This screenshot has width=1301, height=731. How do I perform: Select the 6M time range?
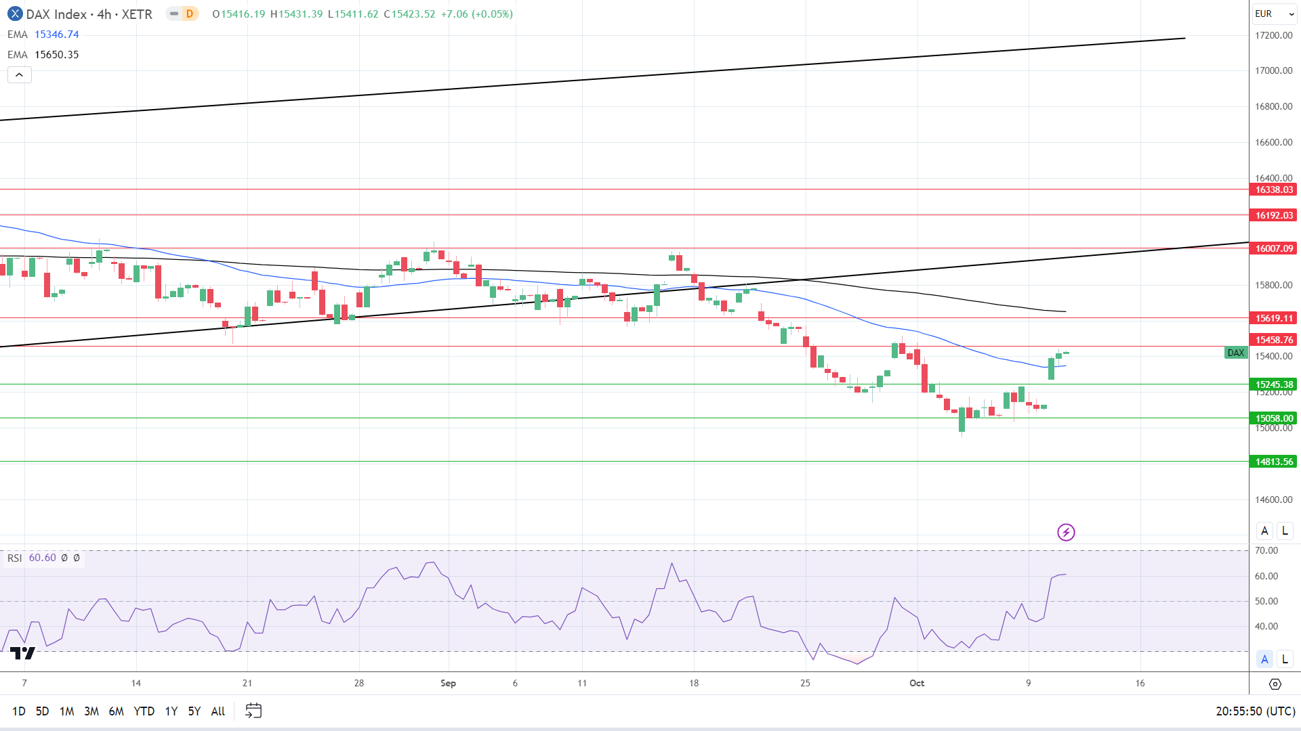click(x=117, y=711)
